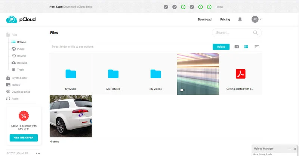Click setup step 3 circle
Screen dimensions: 299x156
tap(183, 7)
